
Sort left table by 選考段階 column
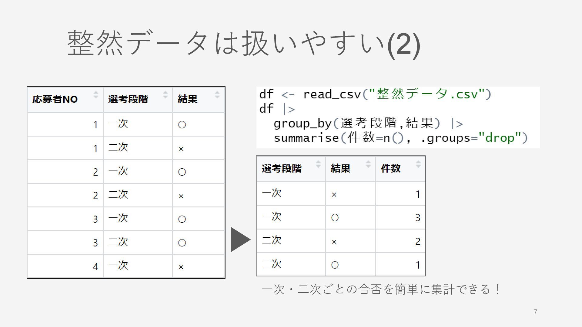point(165,95)
